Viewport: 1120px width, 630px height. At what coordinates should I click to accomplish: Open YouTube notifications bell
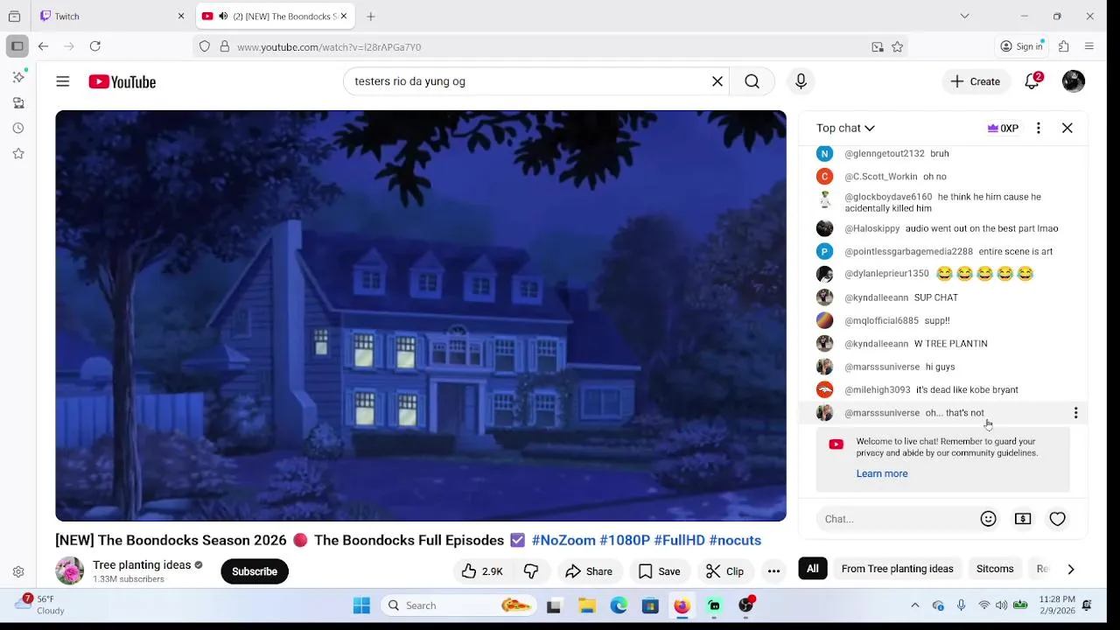coord(1032,81)
